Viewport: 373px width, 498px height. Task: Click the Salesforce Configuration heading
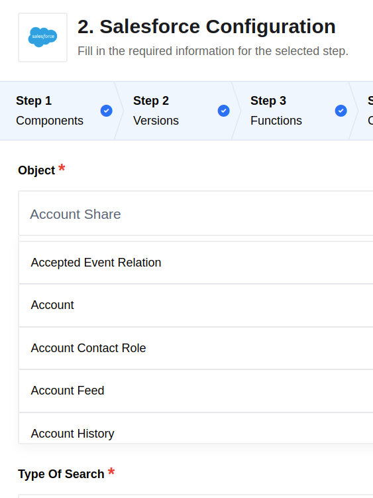[x=206, y=27]
